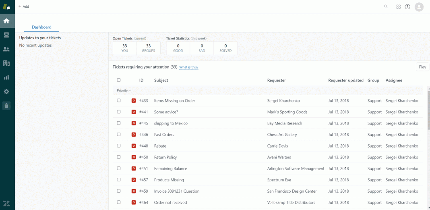Image resolution: width=430 pixels, height=210 pixels.
Task: Click the search magnifier icon
Action: [x=386, y=6]
